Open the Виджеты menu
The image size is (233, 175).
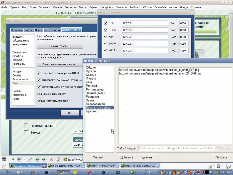[70, 7]
